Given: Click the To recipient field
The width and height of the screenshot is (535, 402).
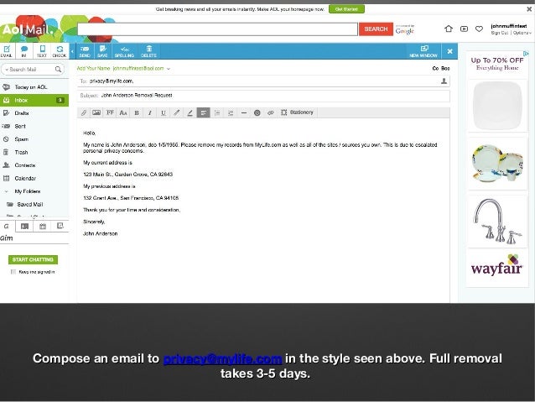Looking at the screenshot, I should coord(262,81).
